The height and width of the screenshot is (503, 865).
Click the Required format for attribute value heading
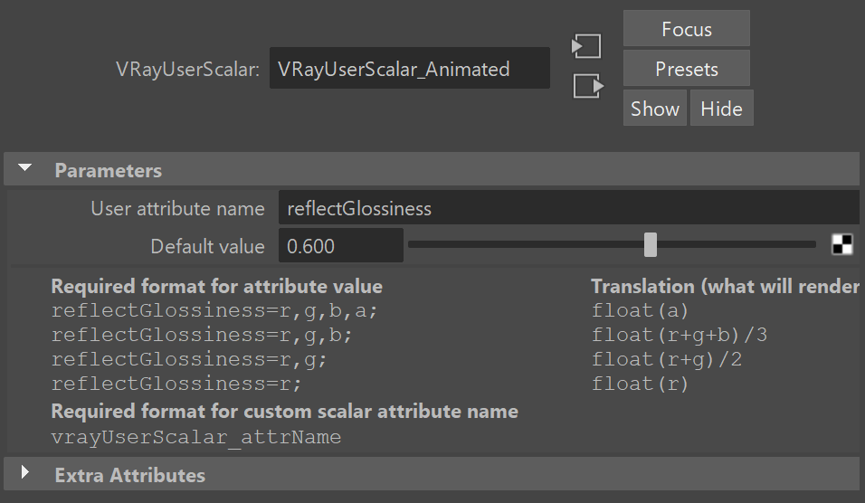pyautogui.click(x=217, y=286)
